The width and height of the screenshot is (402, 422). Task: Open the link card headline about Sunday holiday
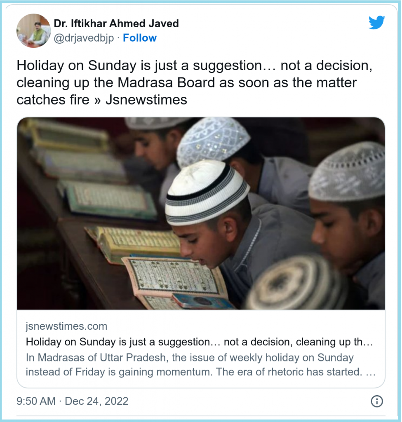199,342
